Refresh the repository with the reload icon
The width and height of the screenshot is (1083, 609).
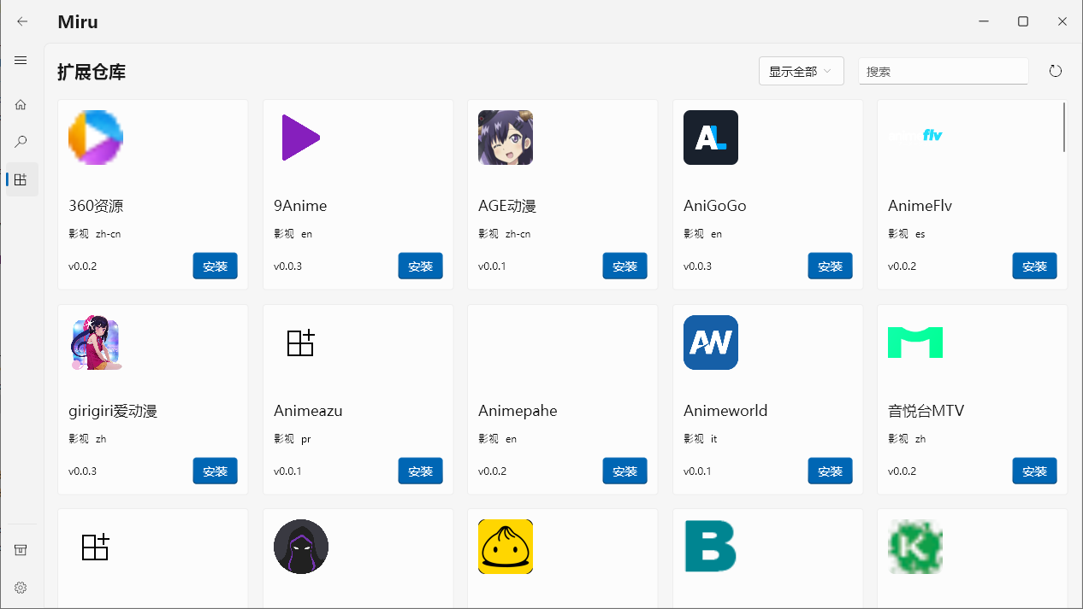point(1055,71)
